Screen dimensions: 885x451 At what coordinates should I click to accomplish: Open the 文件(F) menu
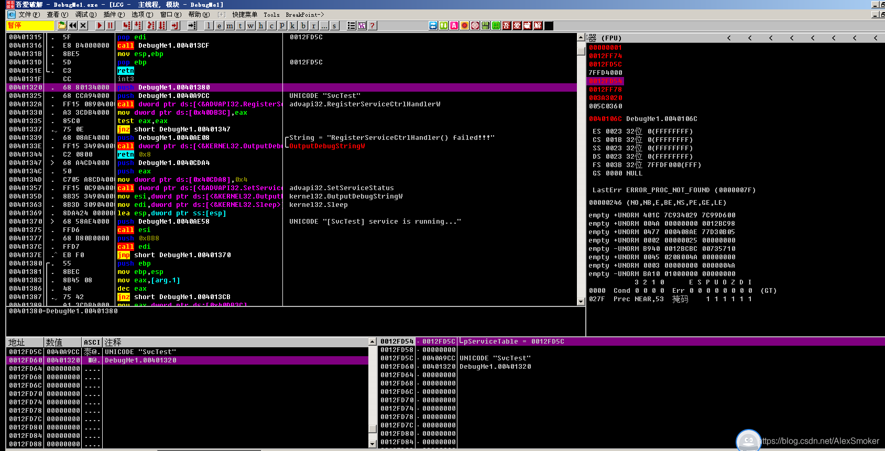pos(29,15)
